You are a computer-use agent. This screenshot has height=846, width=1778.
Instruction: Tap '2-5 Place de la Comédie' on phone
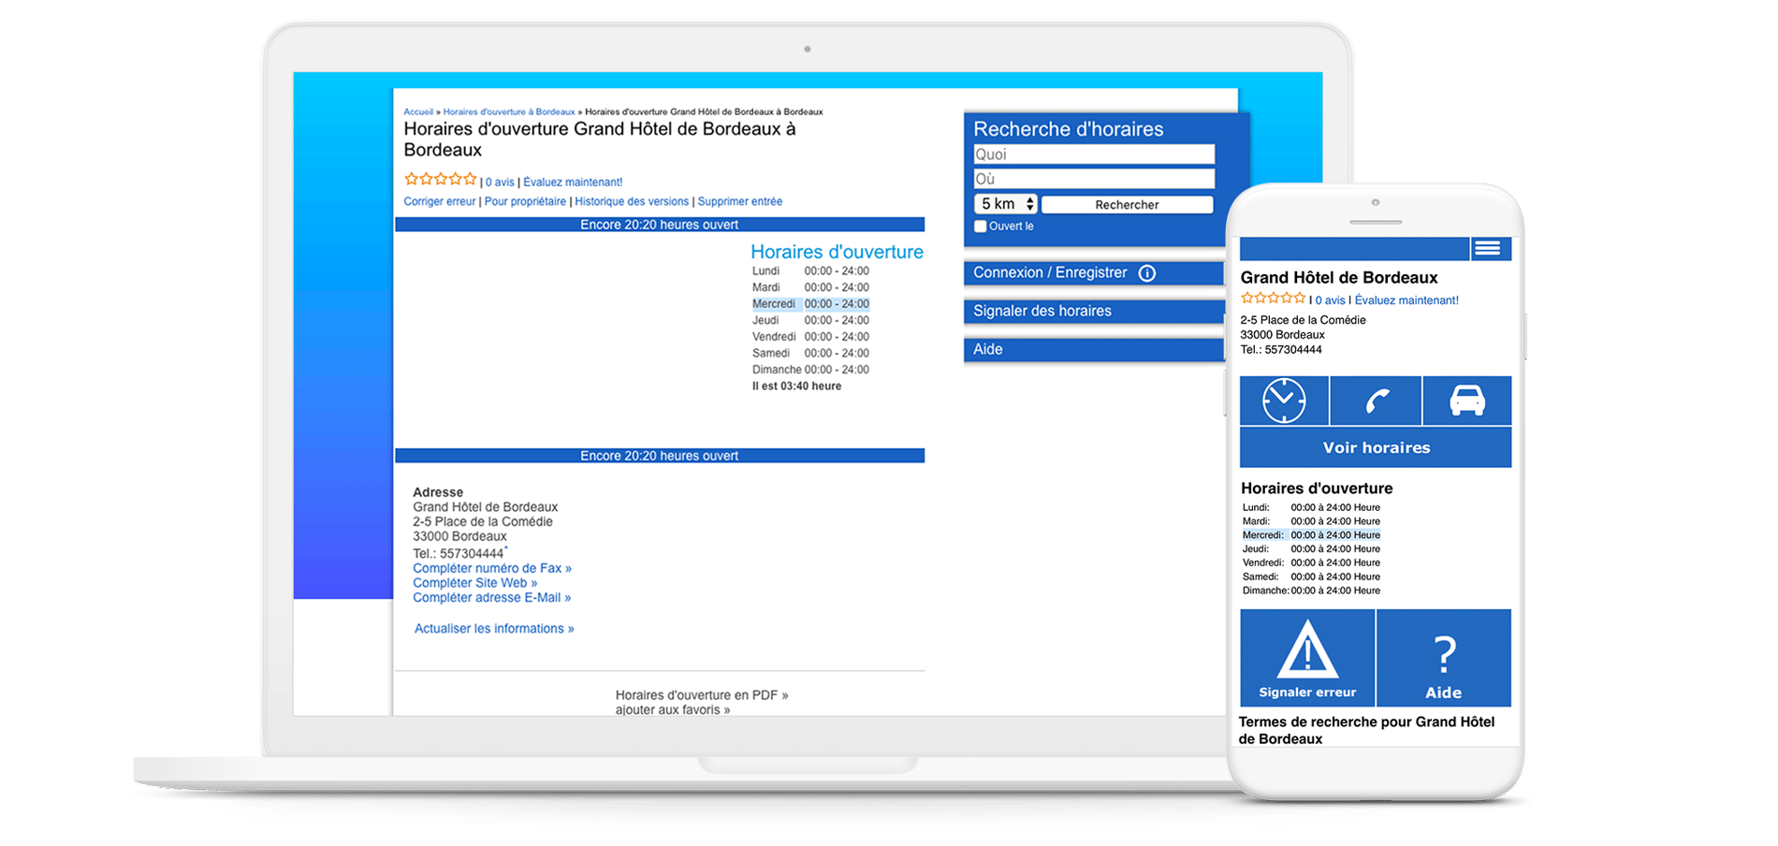1303,320
